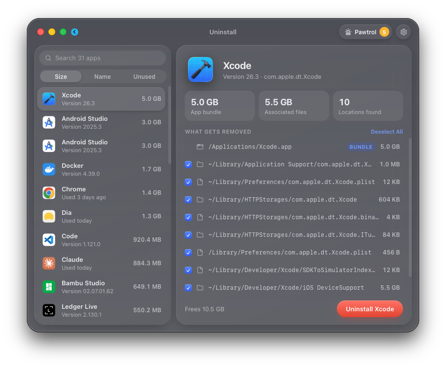446x368 pixels.
Task: Click the search magnifier icon
Action: point(48,58)
